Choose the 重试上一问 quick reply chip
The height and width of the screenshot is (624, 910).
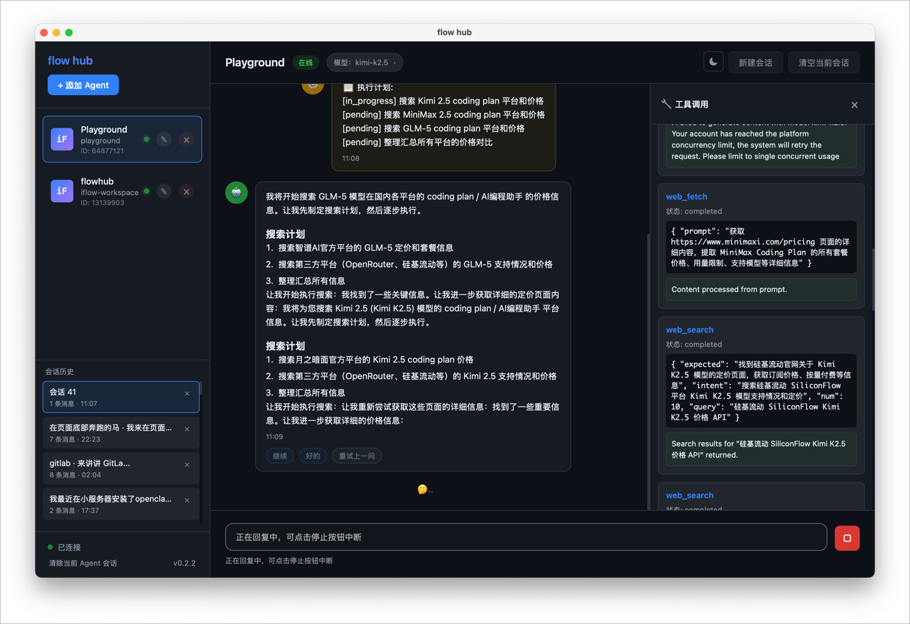click(356, 456)
